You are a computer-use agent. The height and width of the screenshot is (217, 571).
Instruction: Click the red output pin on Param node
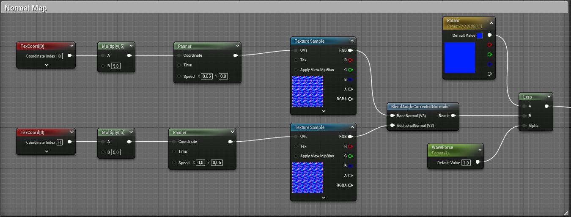click(x=490, y=44)
